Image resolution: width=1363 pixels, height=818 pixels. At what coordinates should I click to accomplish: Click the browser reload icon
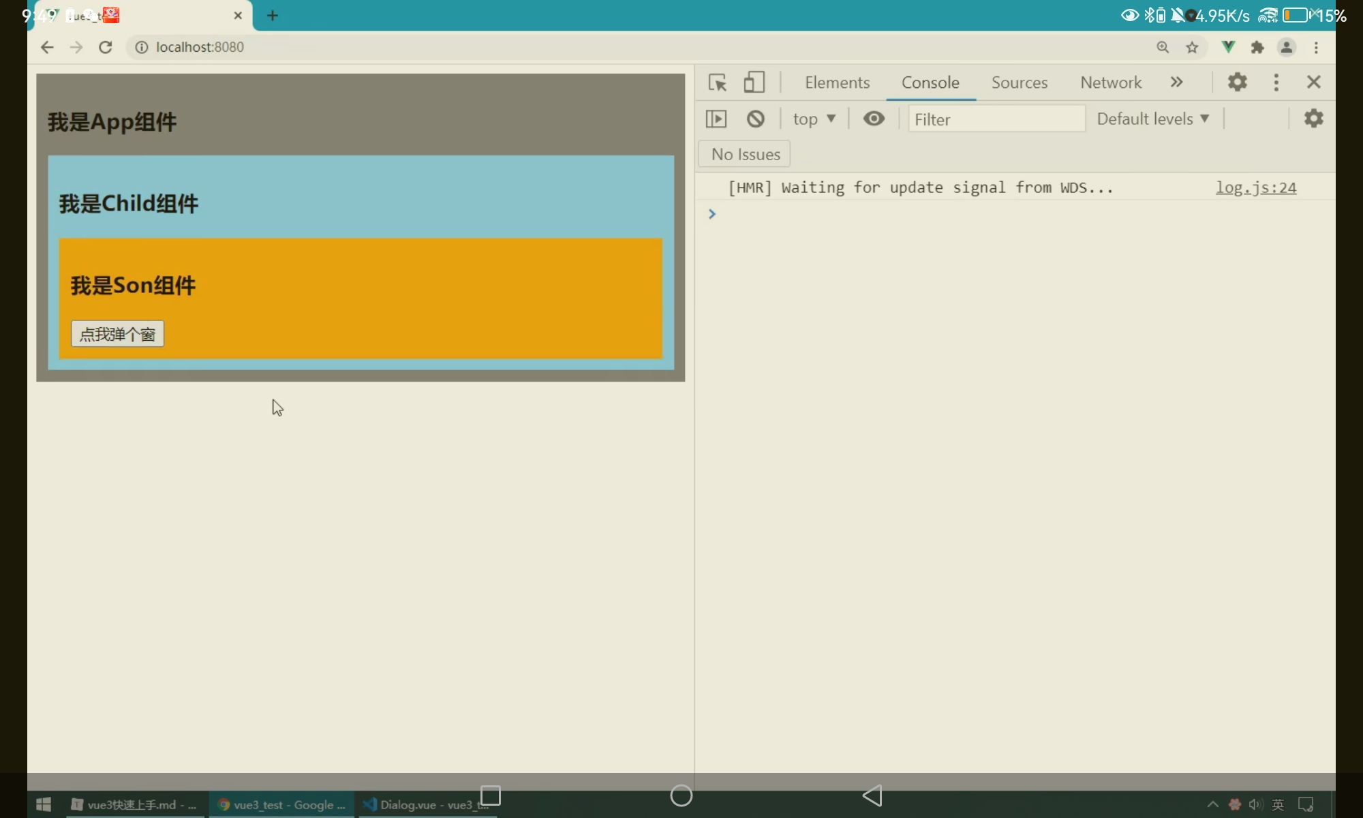coord(105,47)
